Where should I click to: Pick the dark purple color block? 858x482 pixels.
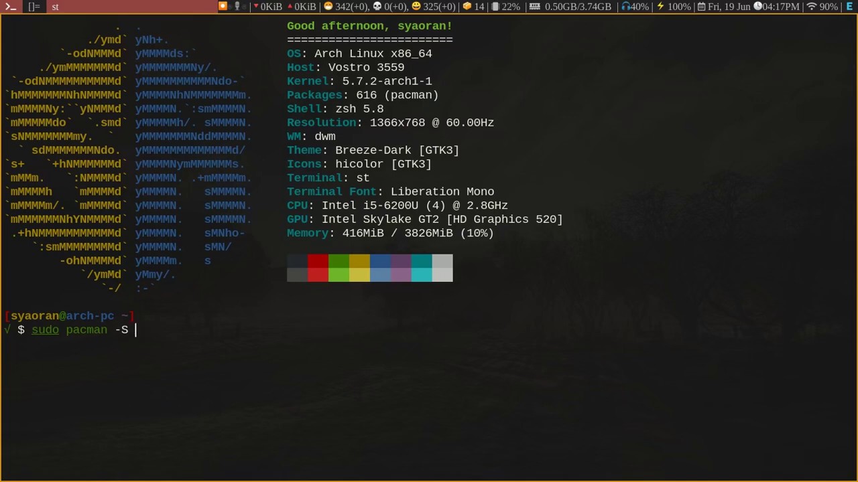[401, 261]
